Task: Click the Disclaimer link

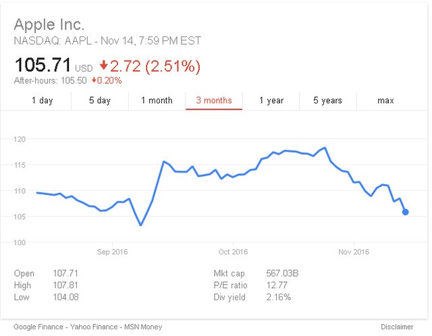Action: (x=397, y=327)
